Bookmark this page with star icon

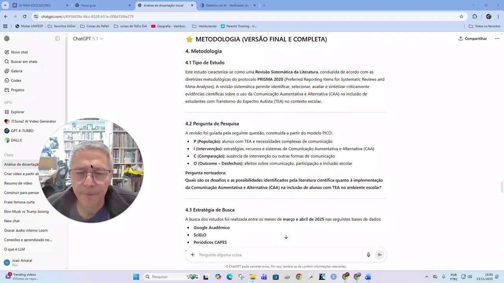[461, 17]
